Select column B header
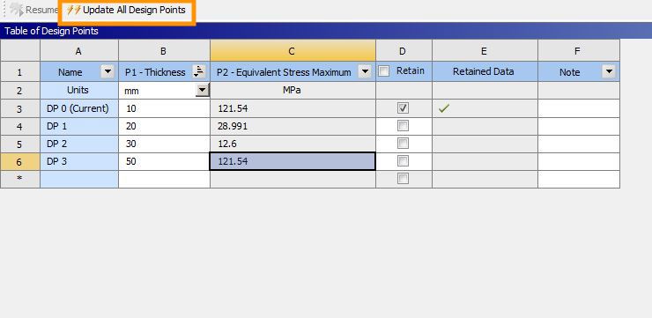652x318 pixels. point(164,51)
